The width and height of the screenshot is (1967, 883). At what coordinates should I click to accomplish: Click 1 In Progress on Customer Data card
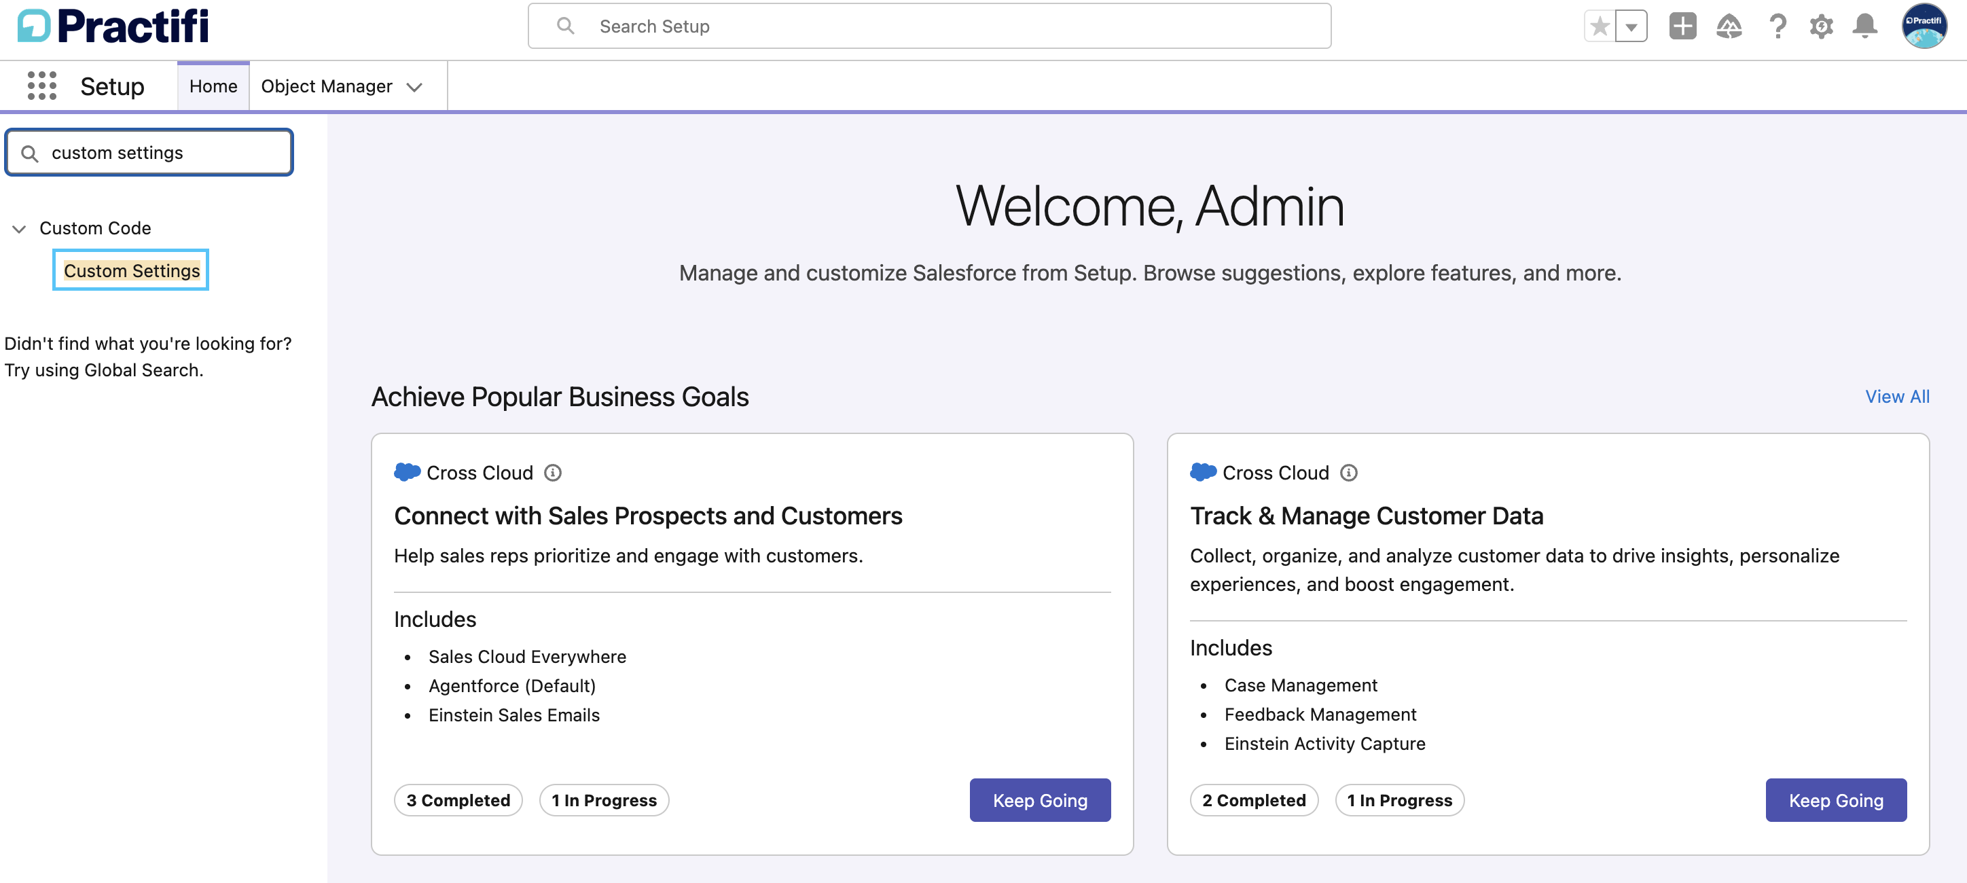[x=1400, y=799]
